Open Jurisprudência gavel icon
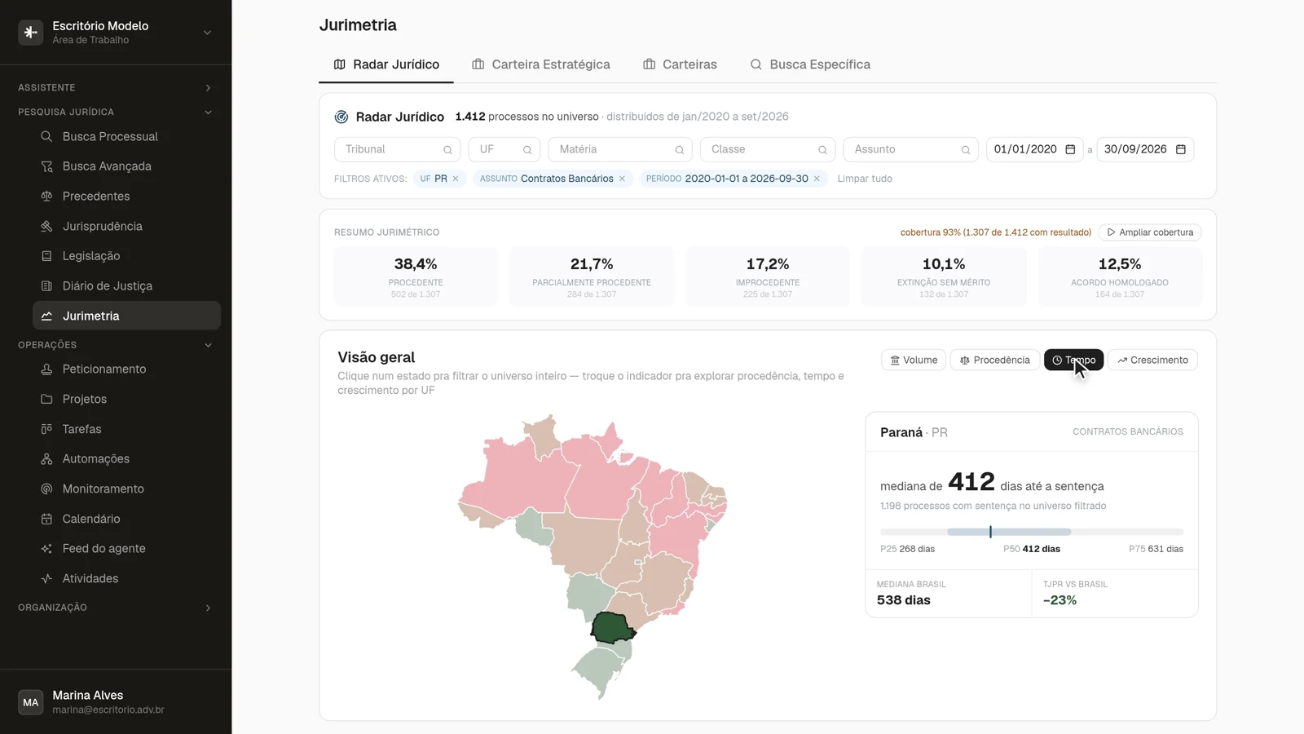 pyautogui.click(x=46, y=226)
